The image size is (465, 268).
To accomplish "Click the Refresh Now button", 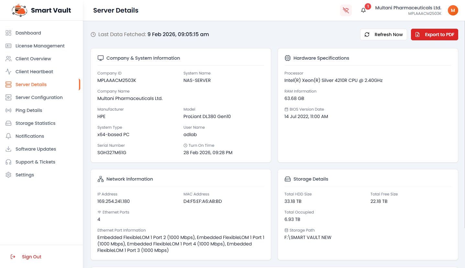I will point(383,34).
